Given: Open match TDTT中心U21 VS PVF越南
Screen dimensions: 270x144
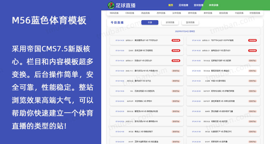Looking at the screenshot, I should pos(223,40).
